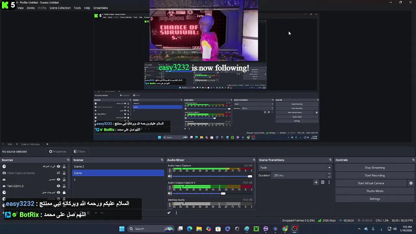The height and width of the screenshot is (234, 416).
Task: Add a new scene transition with plus
Action: tap(316, 182)
